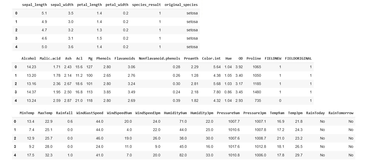Click the WindGustSpeed column header
375x162 pixels.
tap(90, 113)
